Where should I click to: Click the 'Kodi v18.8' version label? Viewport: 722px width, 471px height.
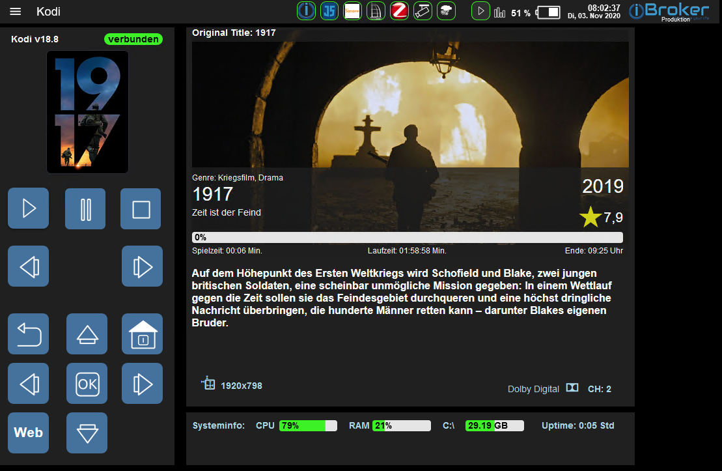click(35, 39)
